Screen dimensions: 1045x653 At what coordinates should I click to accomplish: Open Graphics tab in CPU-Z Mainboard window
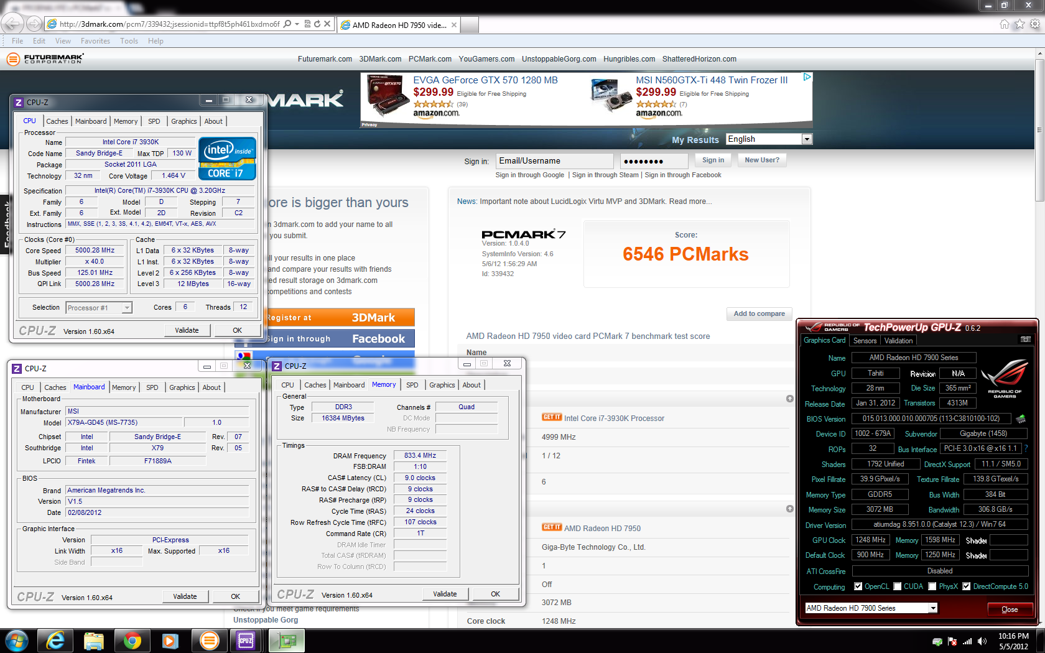[182, 387]
